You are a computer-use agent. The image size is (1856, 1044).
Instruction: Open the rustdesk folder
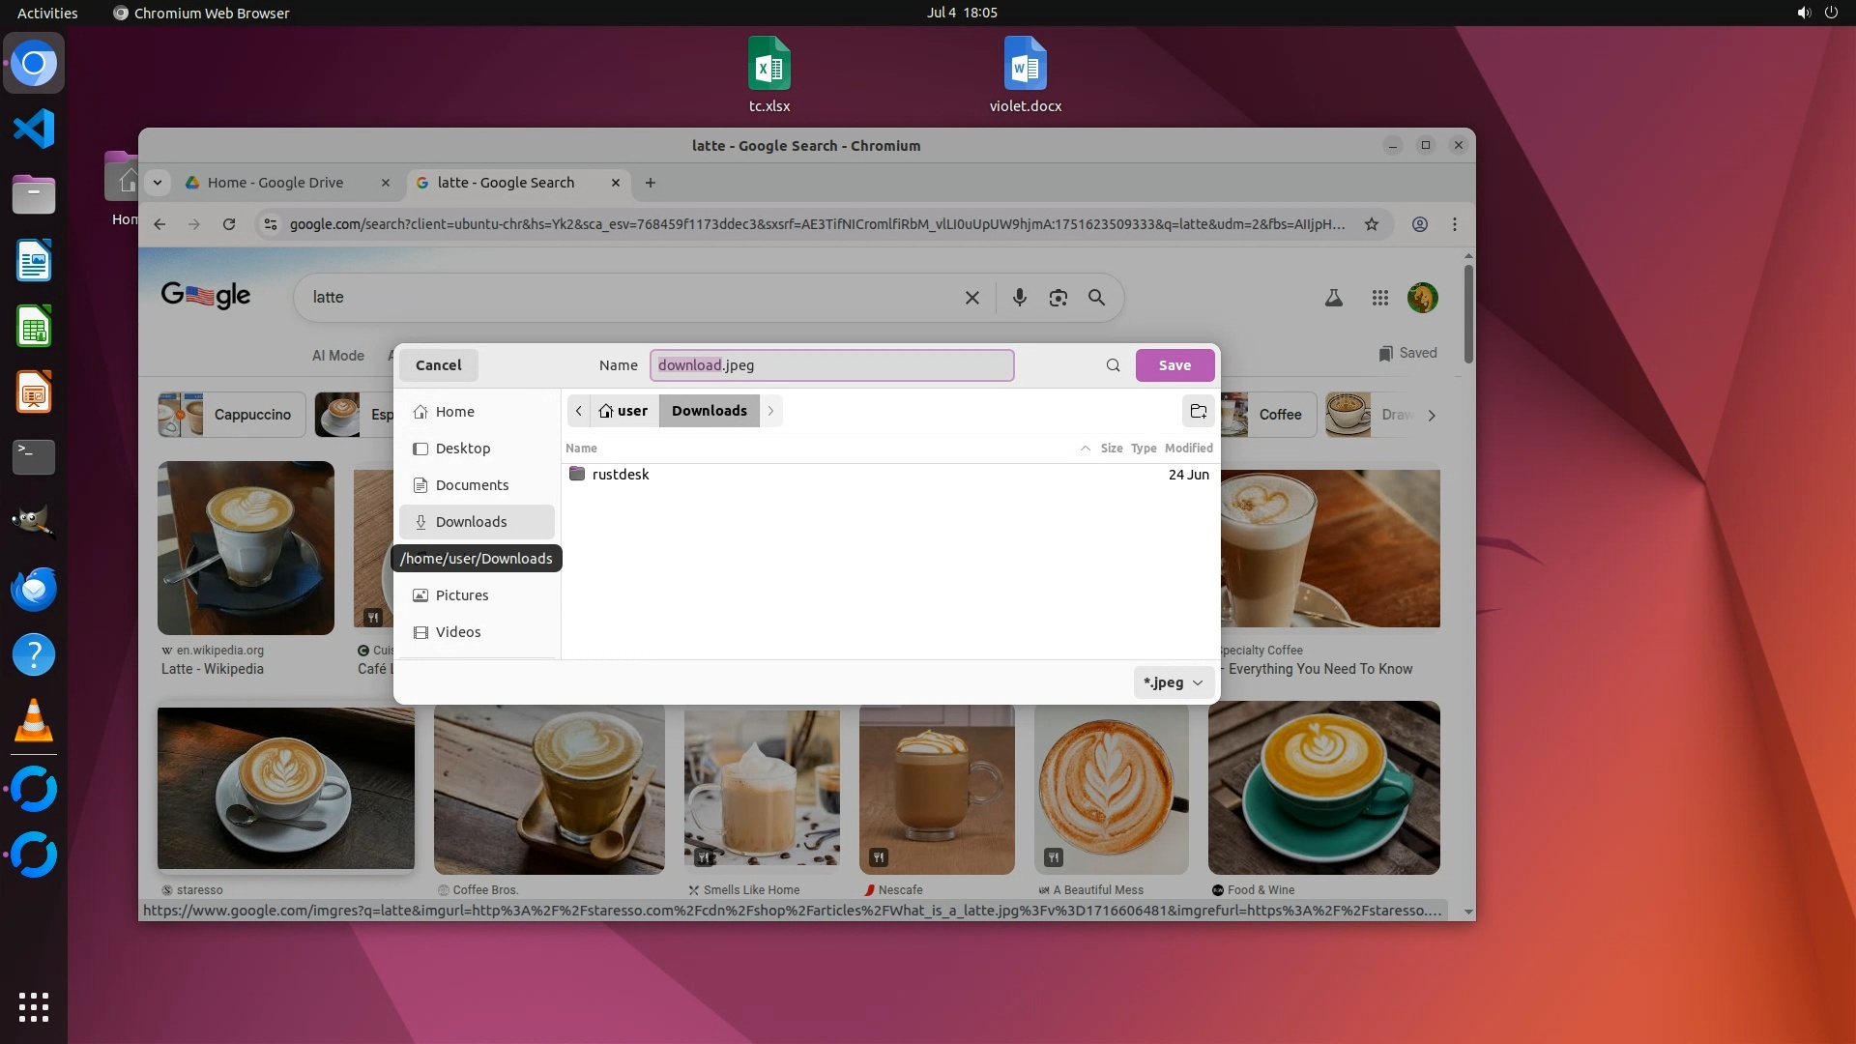(x=621, y=475)
